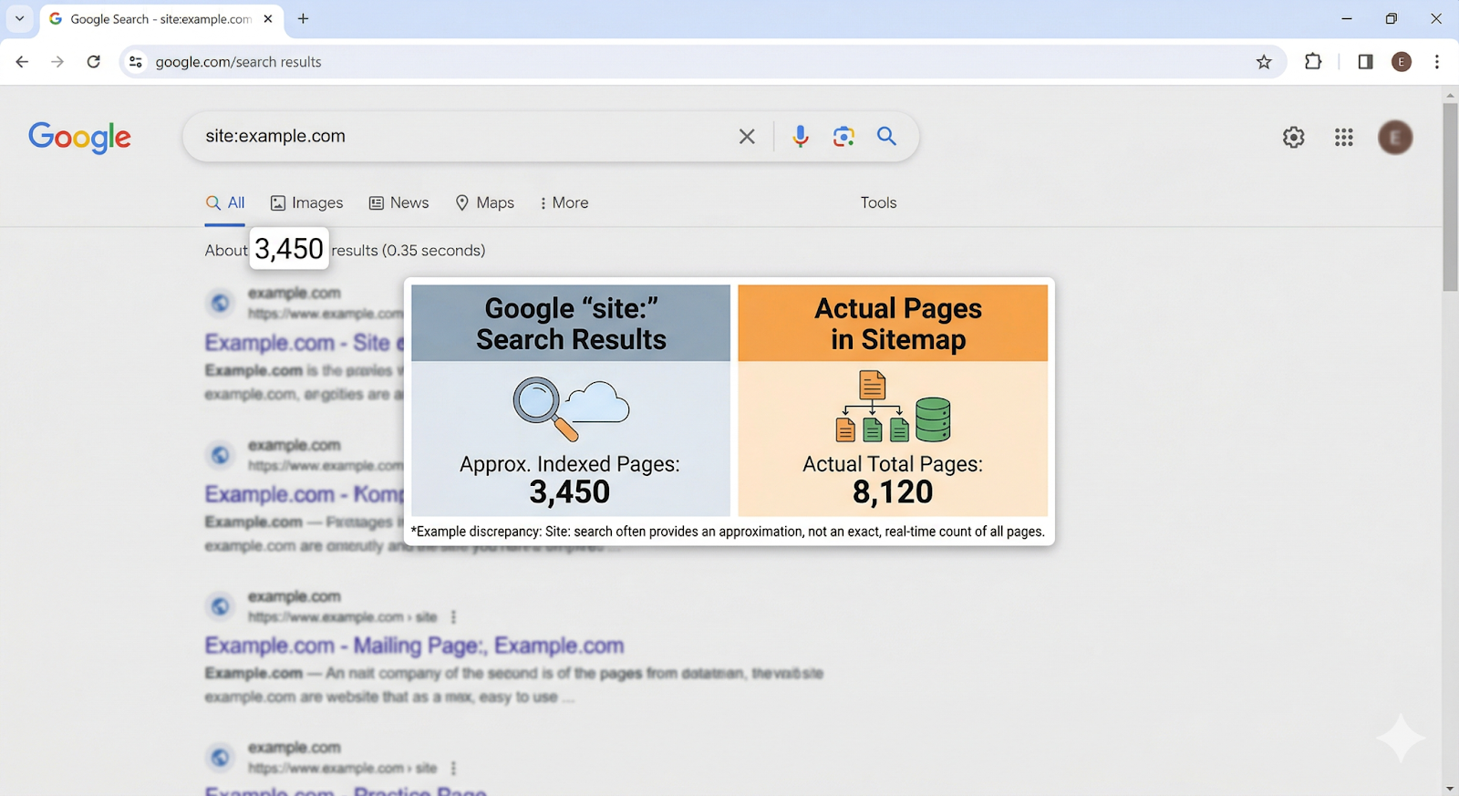The height and width of the screenshot is (796, 1459).
Task: Switch to the Images tab
Action: (x=306, y=203)
